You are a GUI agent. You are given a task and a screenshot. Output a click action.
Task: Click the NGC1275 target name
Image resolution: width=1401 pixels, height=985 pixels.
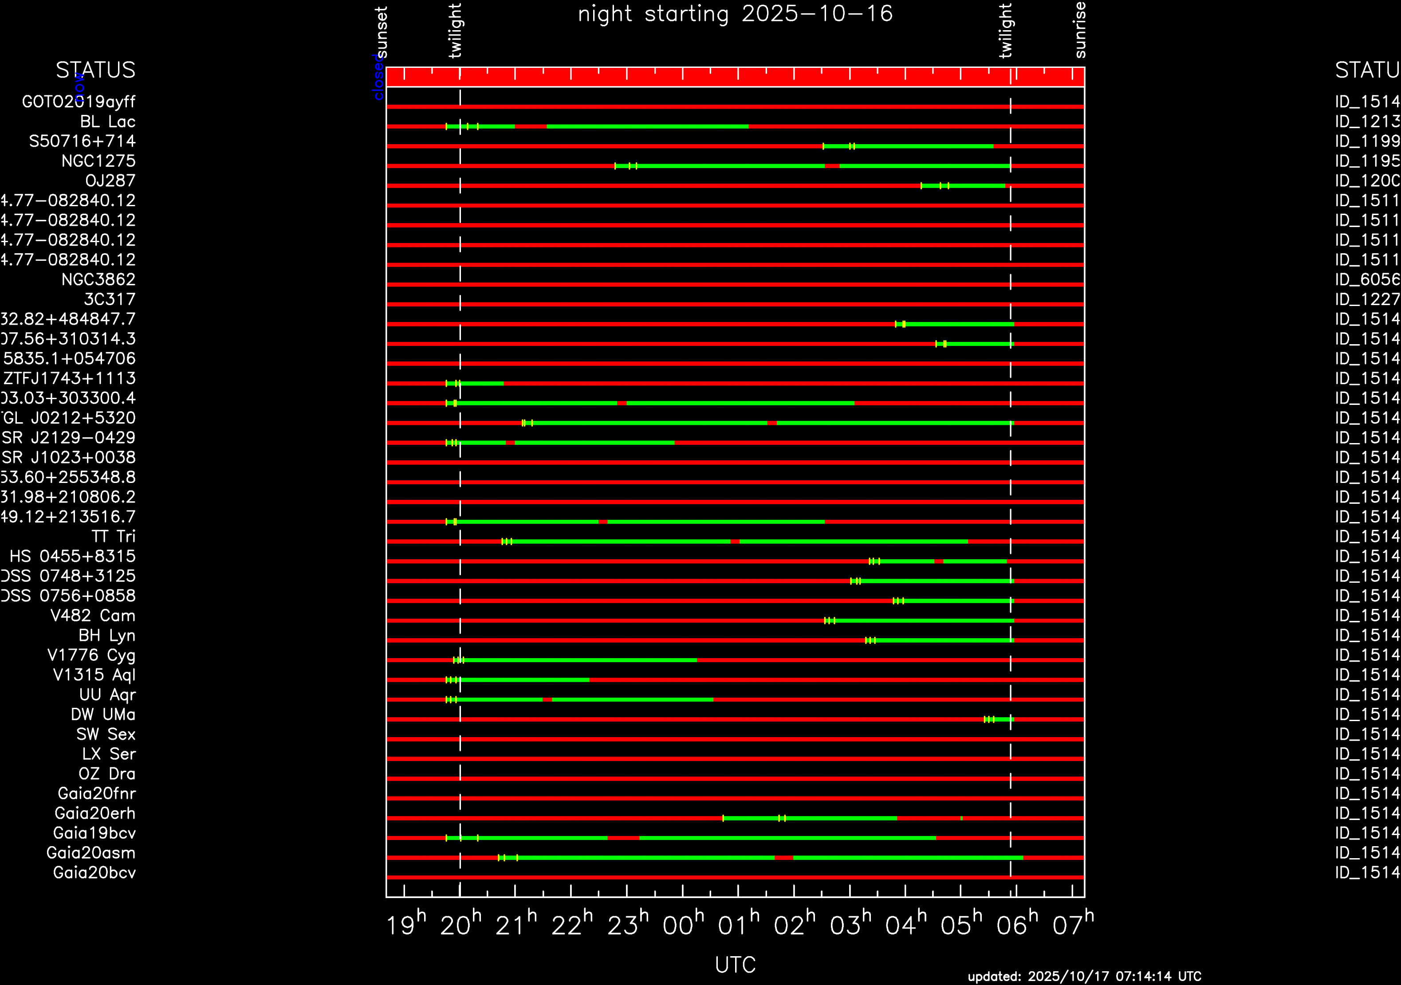(x=98, y=161)
